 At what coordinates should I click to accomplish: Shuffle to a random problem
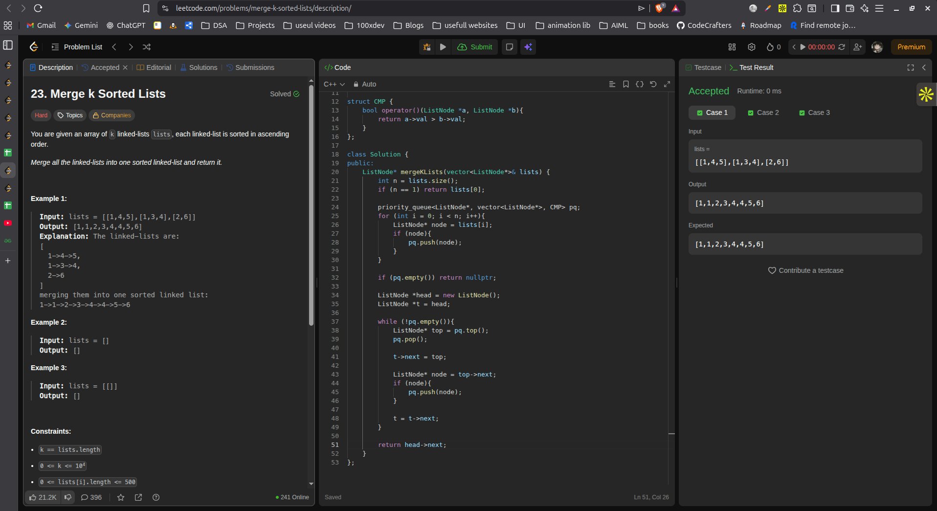point(147,47)
